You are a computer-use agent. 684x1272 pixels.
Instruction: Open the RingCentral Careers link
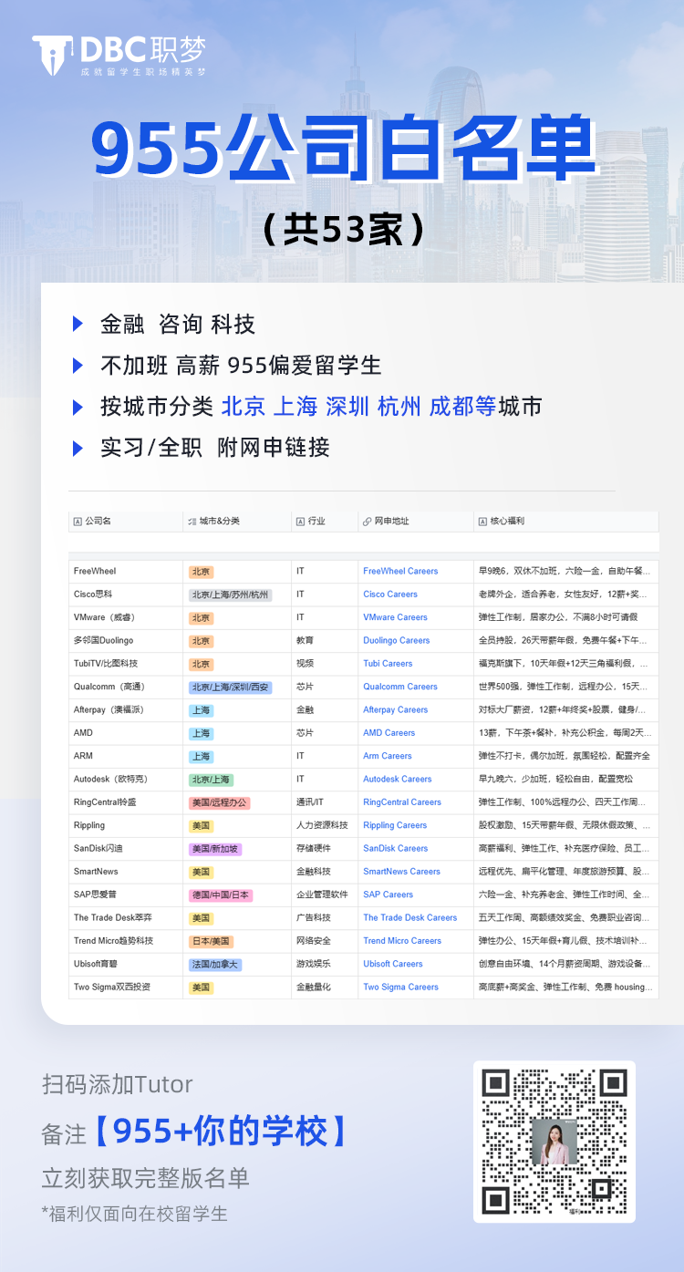click(402, 802)
